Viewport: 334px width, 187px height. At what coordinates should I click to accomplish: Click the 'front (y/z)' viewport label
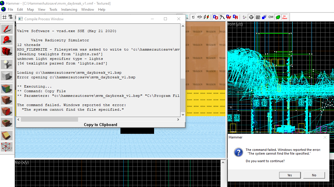(235, 24)
